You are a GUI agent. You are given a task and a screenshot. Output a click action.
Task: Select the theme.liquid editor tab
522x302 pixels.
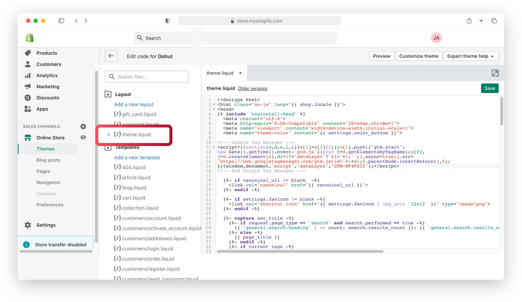(x=220, y=73)
